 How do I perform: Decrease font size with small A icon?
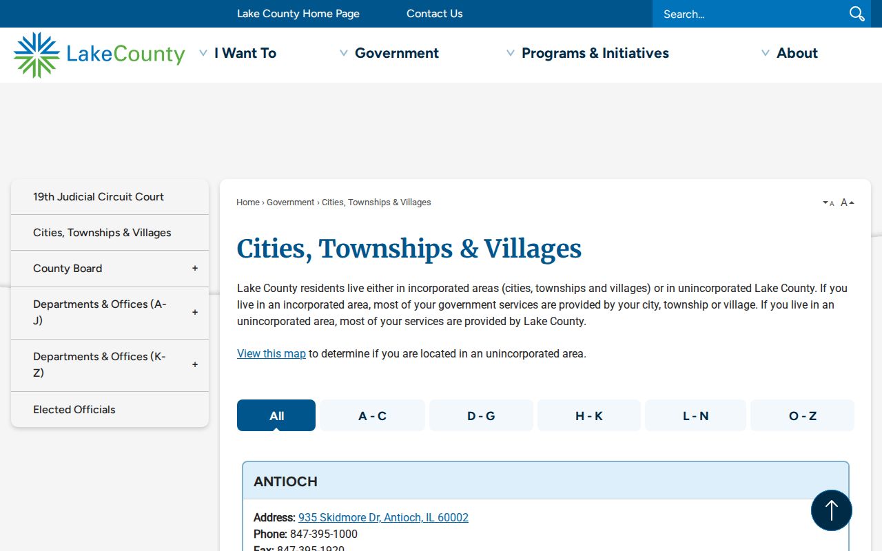pos(828,202)
